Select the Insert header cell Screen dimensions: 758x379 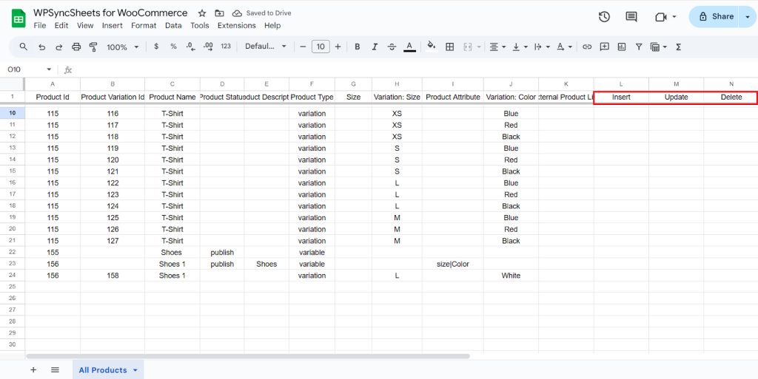click(x=621, y=97)
